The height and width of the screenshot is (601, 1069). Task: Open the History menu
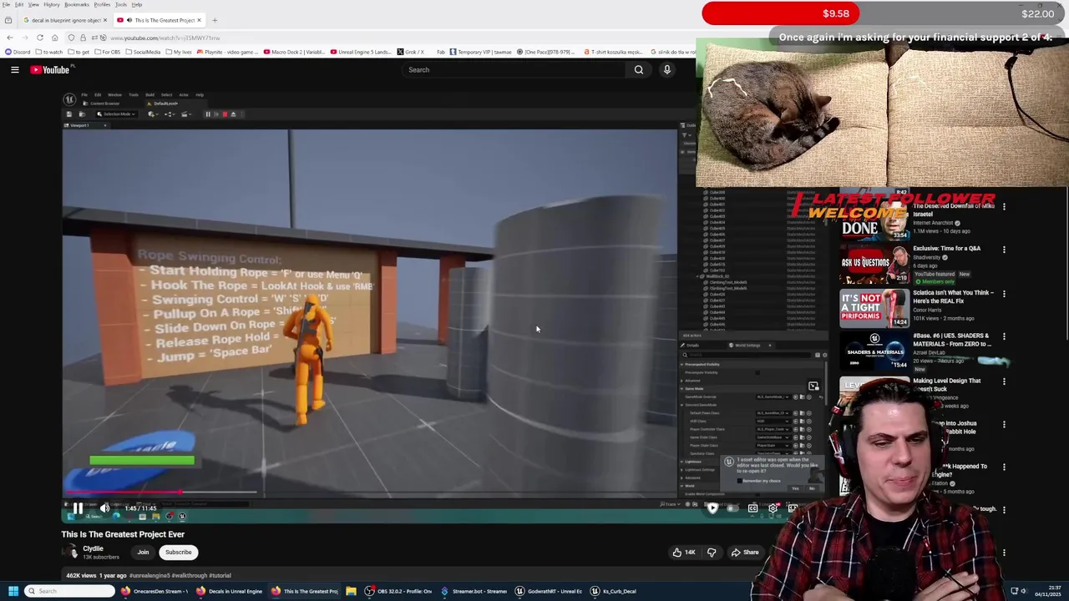[x=51, y=4]
